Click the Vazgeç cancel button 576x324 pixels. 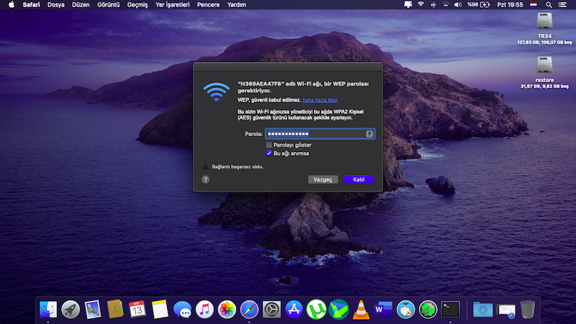pos(322,179)
